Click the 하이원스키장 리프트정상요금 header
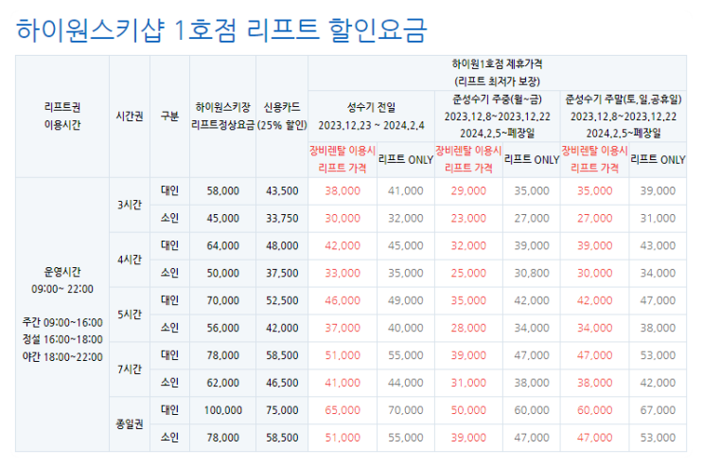 (223, 117)
